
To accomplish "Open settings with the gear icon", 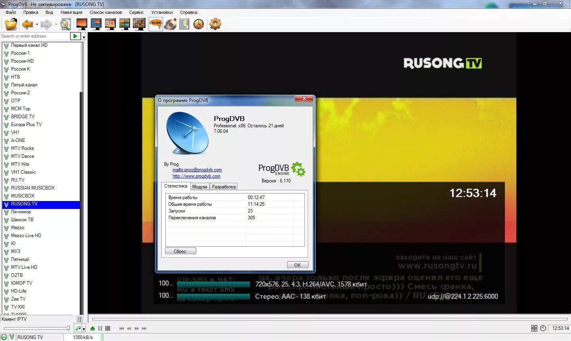I will 215,24.
